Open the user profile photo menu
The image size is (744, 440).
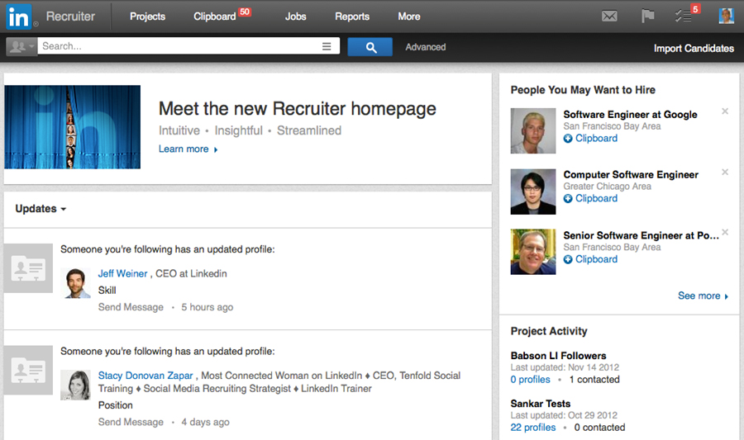point(726,17)
